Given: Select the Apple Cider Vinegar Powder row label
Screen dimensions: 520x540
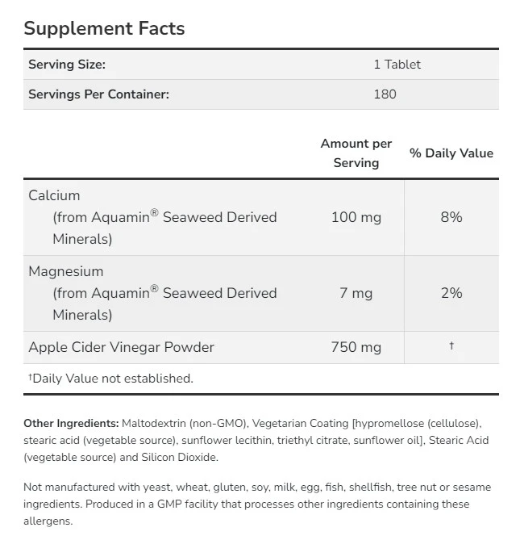Looking at the screenshot, I should click(121, 347).
